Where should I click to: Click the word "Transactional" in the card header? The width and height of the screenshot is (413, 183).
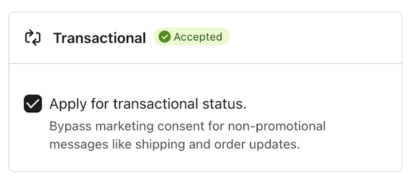coord(99,38)
